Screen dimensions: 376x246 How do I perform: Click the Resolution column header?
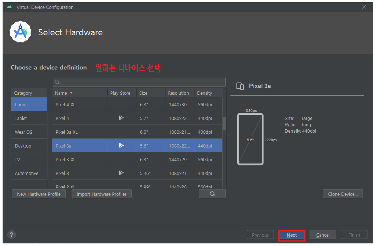[x=180, y=93]
